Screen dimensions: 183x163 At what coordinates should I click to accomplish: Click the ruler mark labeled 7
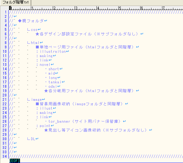tap(164, 8)
